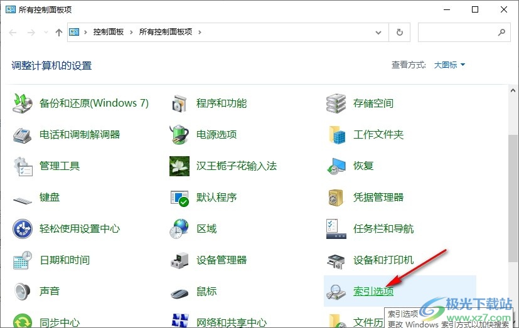Expand chevron after 控制面板 breadcrumb
519x328 pixels.
pyautogui.click(x=131, y=32)
